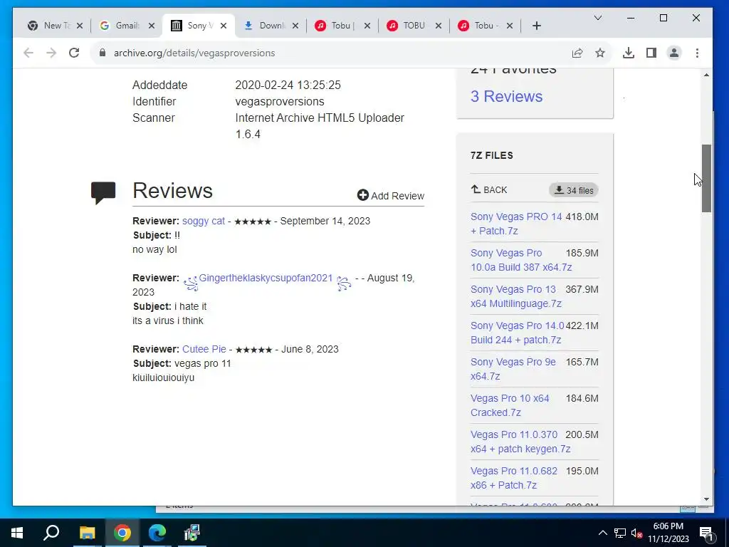Click the vegasproversions identifier text
The width and height of the screenshot is (729, 547).
pos(280,101)
